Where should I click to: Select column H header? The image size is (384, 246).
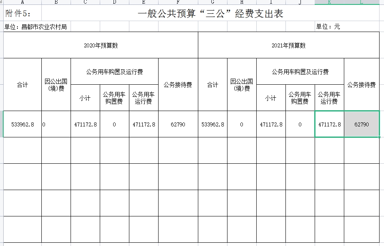tap(242, 2)
